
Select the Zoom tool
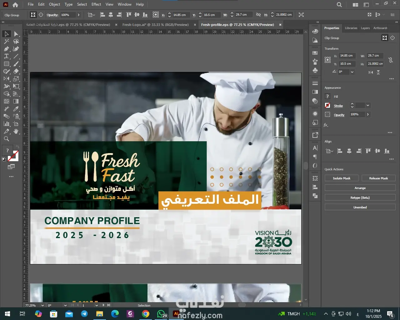pyautogui.click(x=7, y=139)
